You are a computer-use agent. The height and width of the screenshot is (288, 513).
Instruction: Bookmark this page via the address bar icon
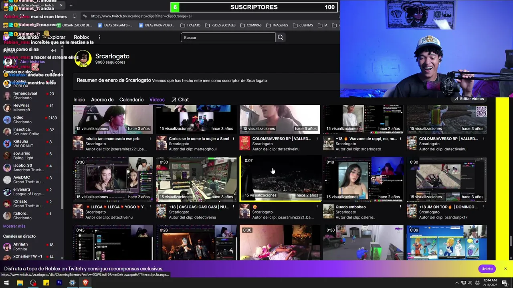coord(75,16)
